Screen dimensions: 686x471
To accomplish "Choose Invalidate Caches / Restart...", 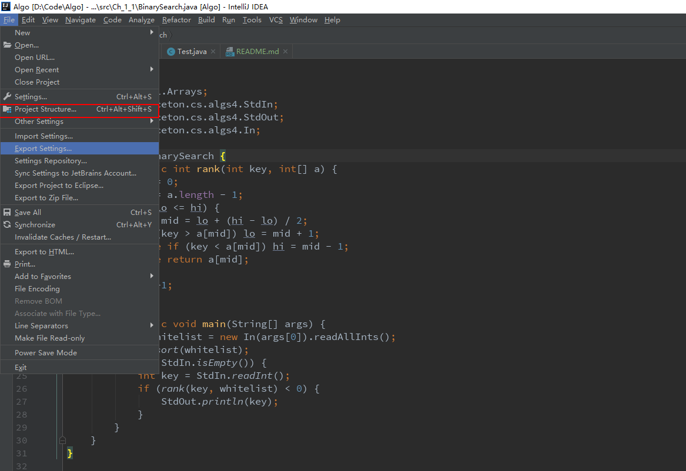I will (63, 237).
